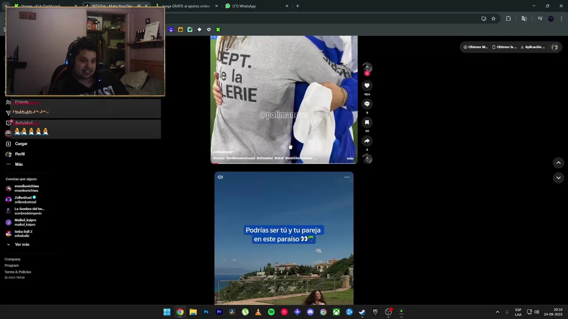The image size is (568, 319).
Task: Click the 'Aplicación...' download button
Action: point(532,47)
